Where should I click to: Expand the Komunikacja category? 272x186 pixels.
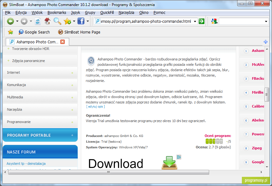pyautogui.click(x=40, y=85)
